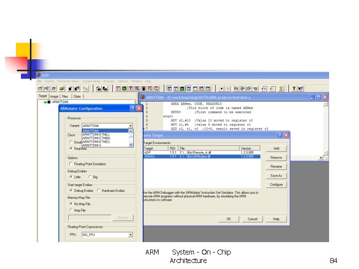The height and width of the screenshot is (269, 359).
Task: Open the Execute menu
Action: click(109, 81)
